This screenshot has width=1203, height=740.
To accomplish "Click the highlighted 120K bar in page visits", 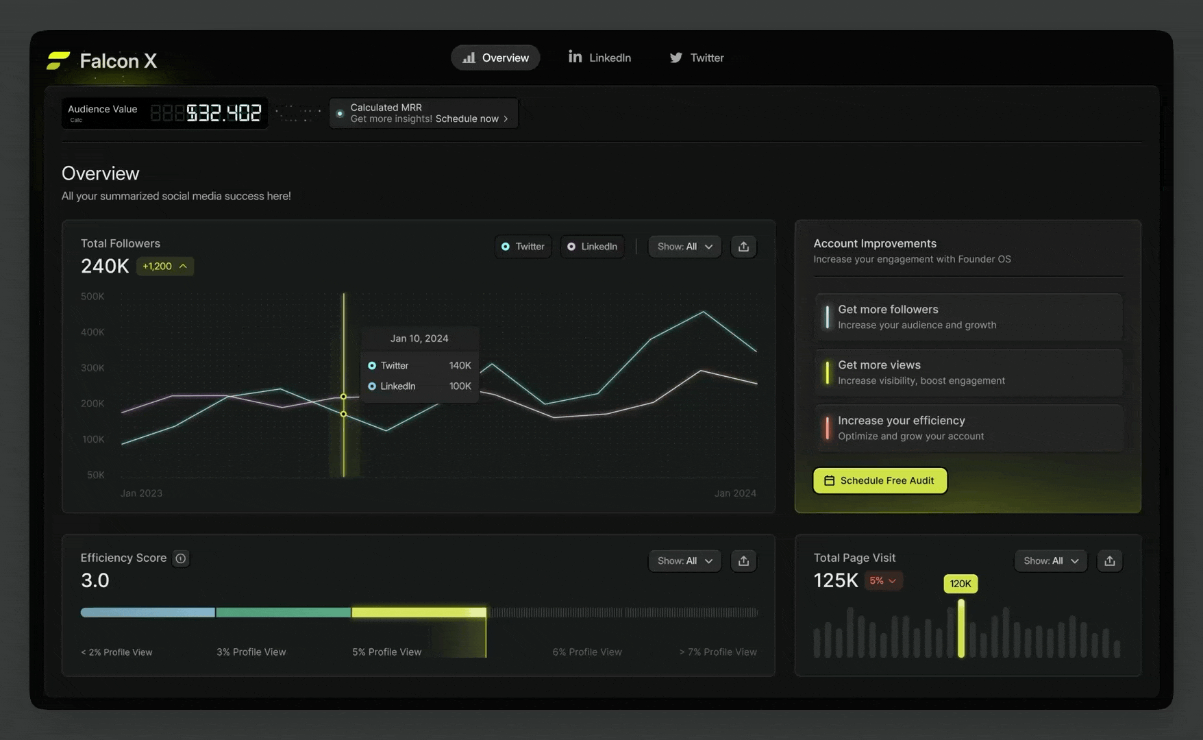I will click(x=961, y=628).
